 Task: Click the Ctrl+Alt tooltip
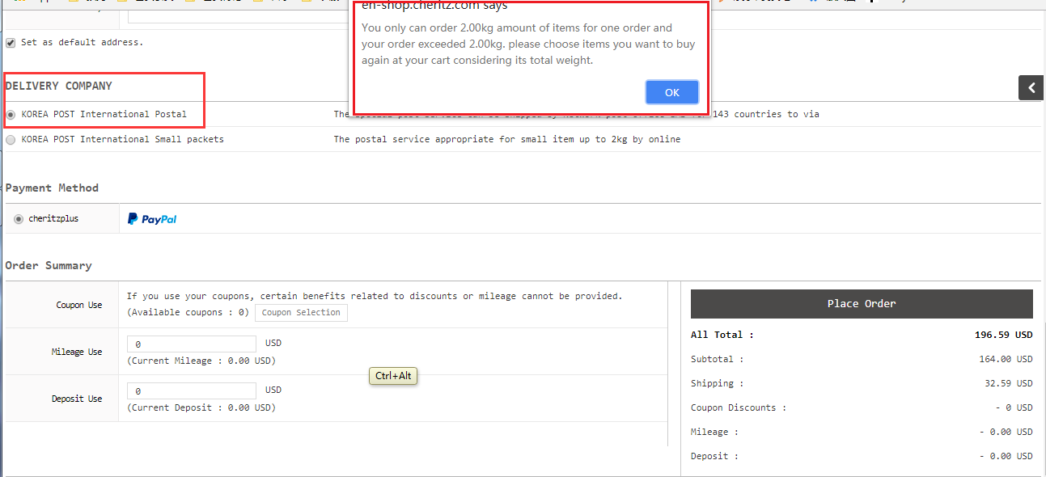[x=394, y=376]
